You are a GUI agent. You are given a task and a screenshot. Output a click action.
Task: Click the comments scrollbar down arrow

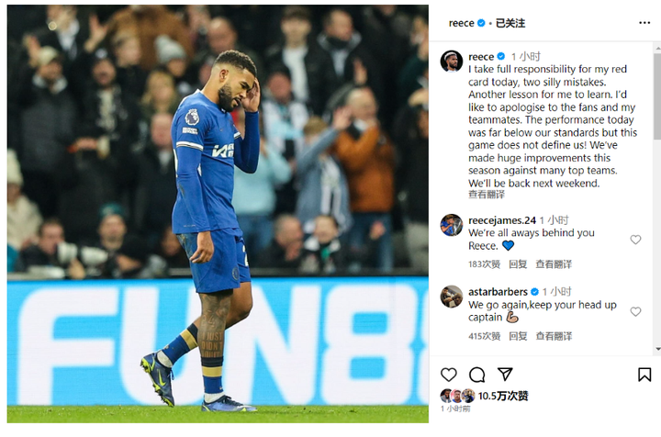657,349
